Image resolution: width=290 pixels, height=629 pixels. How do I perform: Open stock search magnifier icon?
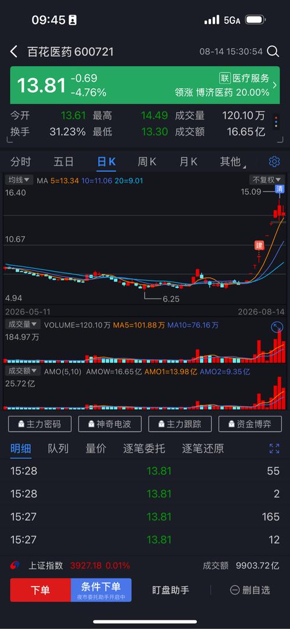click(273, 51)
